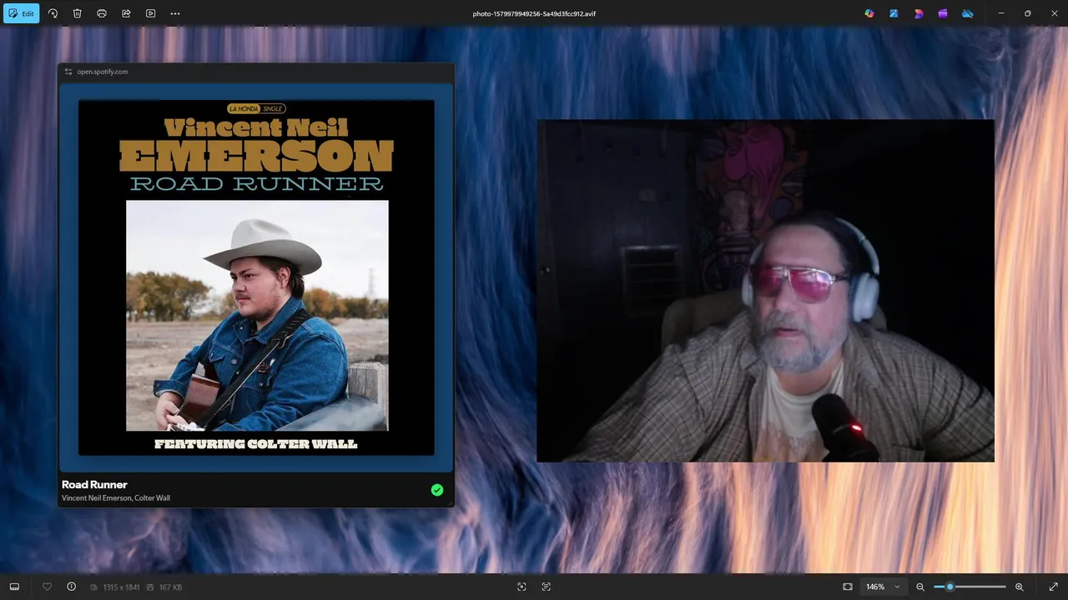Open the Microsoft Designer purple-orange icon
Viewport: 1068px width, 600px height.
pos(919,13)
